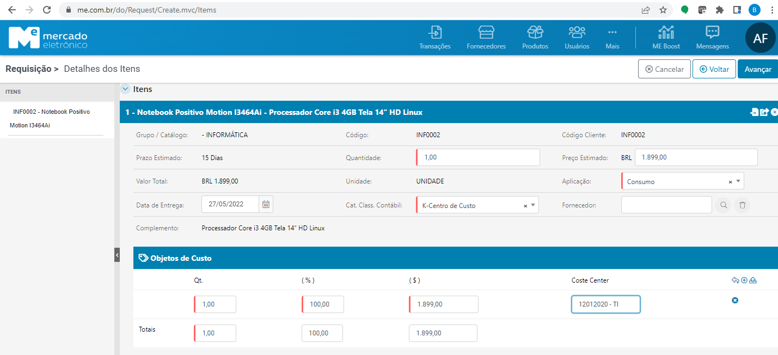
Task: Click the Voltar button
Action: (714, 69)
